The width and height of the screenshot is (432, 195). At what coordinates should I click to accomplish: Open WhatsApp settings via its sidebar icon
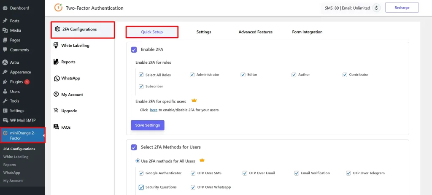coord(57,78)
